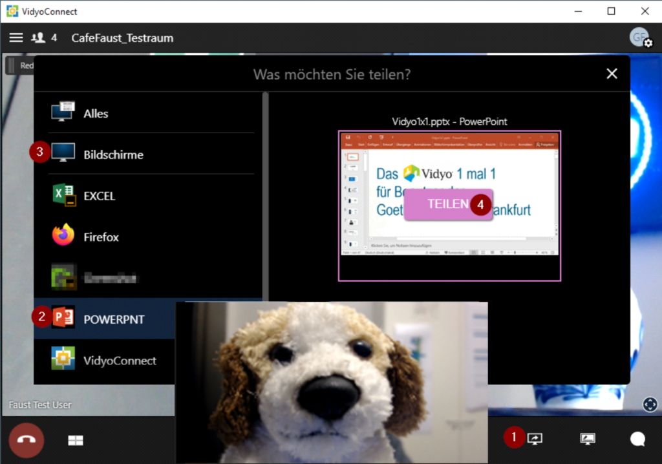The height and width of the screenshot is (464, 662).
Task: Open the chat bubble
Action: [x=637, y=439]
